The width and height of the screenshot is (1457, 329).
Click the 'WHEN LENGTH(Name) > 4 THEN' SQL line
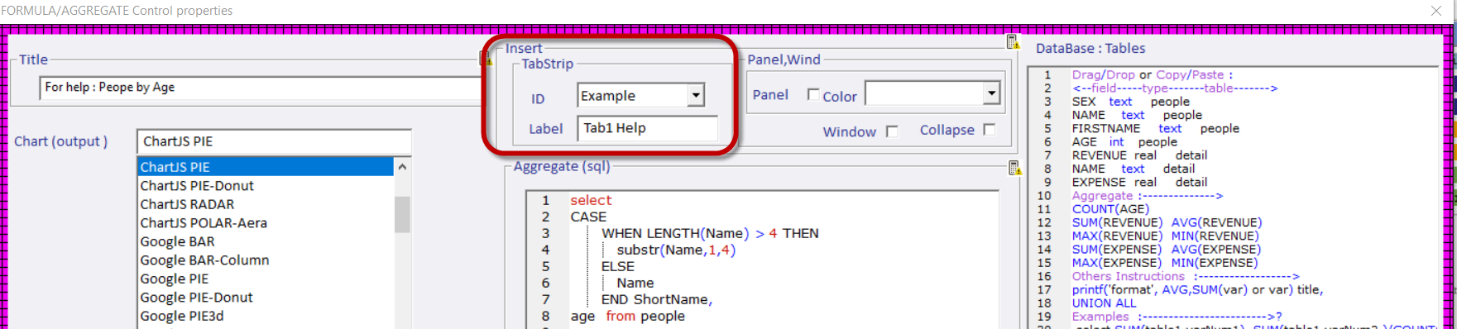[x=710, y=233]
